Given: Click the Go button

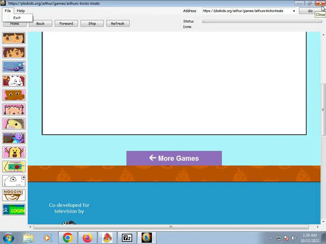Looking at the screenshot, I should (x=310, y=11).
